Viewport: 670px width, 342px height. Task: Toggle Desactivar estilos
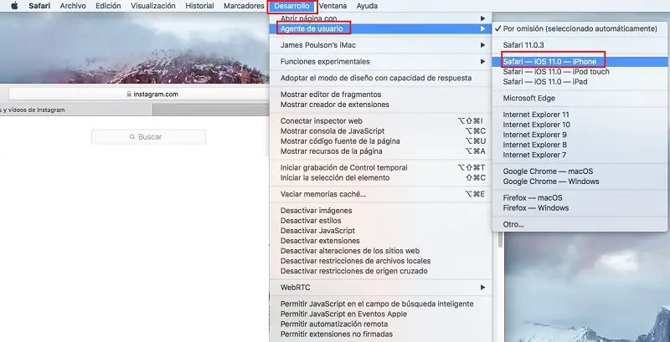click(x=381, y=221)
